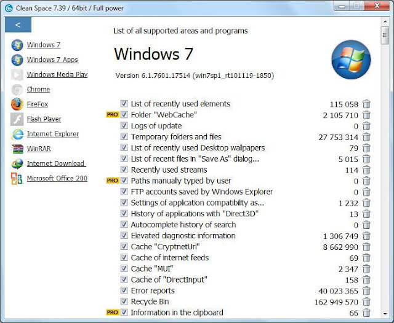
Task: Click trash icon for Paths manually typed
Action: tap(367, 181)
